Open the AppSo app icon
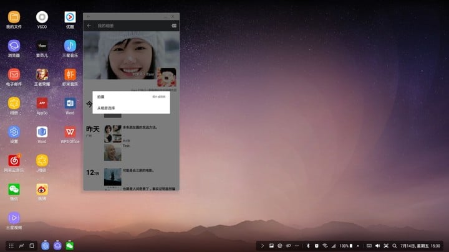 click(x=42, y=103)
